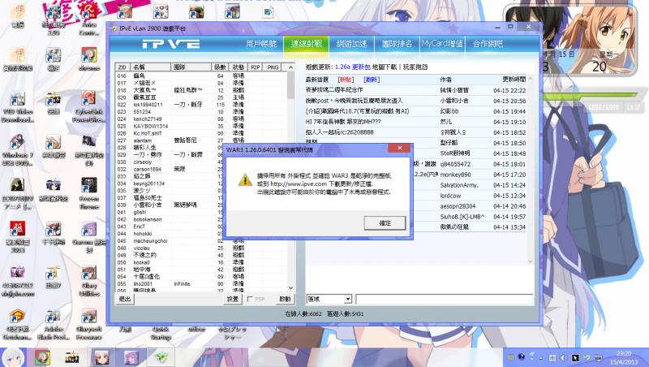Switch to the 用戶帳號 tab

point(261,44)
